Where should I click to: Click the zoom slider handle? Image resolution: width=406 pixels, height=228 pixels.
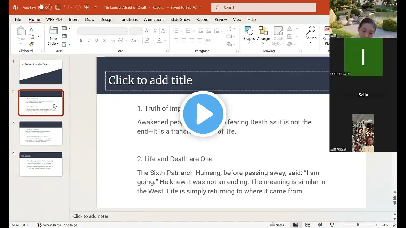click(x=358, y=225)
